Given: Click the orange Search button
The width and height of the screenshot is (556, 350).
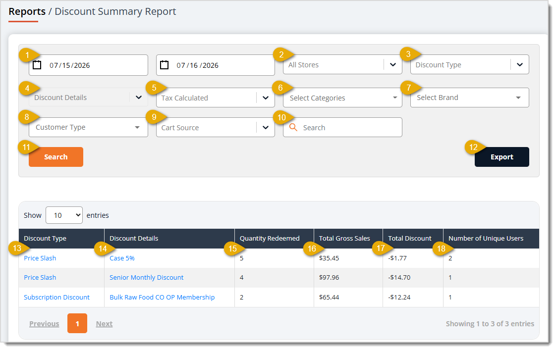Looking at the screenshot, I should pyautogui.click(x=56, y=157).
